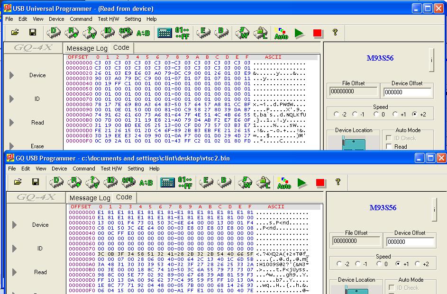
Task: Click red Stop square in GQ USB Programmer toolbar
Action: click(320, 182)
